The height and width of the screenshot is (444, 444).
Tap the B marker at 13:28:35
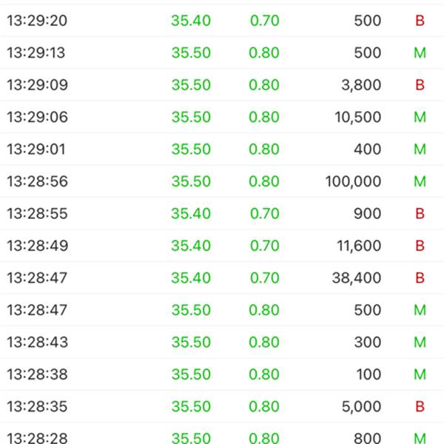[x=420, y=406]
